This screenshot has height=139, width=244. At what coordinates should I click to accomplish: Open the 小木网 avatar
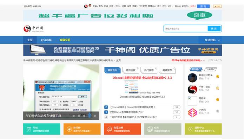[x=192, y=112]
